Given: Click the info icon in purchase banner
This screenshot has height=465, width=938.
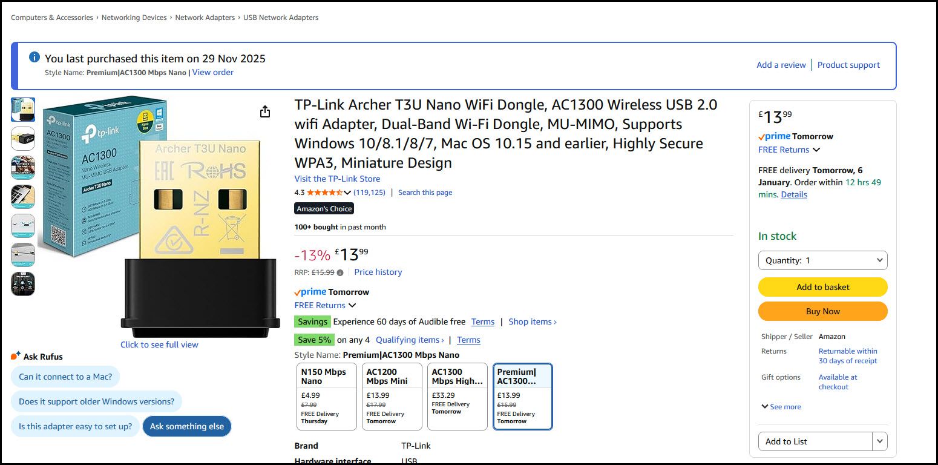Looking at the screenshot, I should point(34,58).
